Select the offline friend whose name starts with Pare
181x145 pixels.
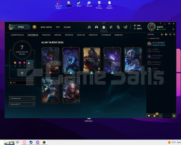161,63
